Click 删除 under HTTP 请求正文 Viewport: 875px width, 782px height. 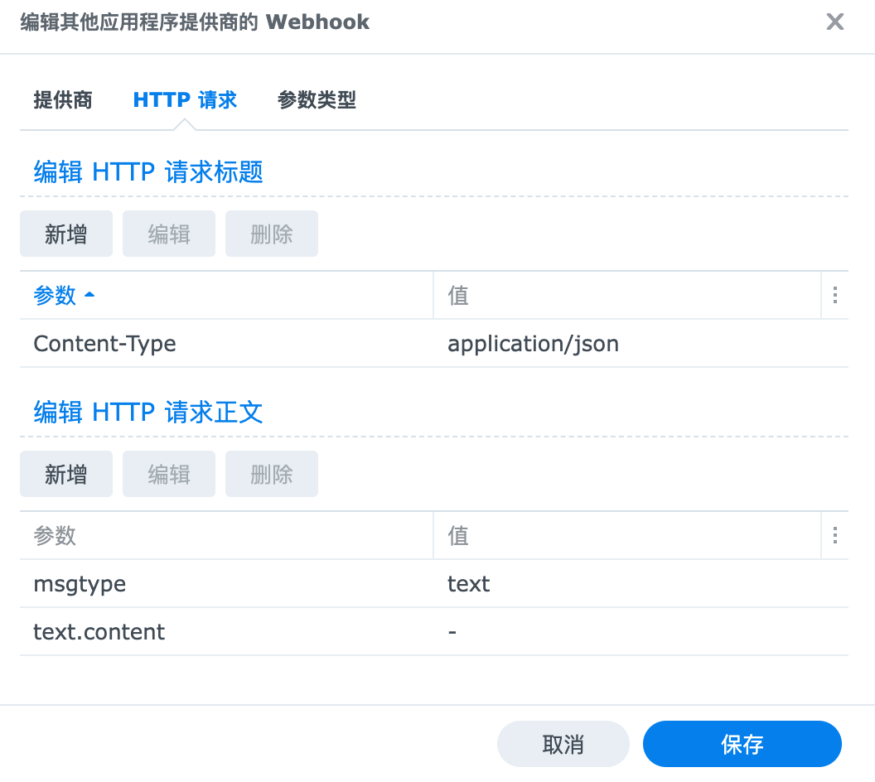point(271,474)
